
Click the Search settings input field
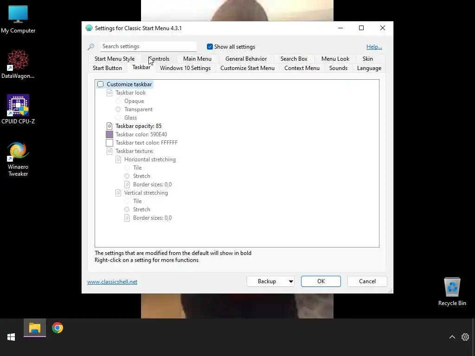(148, 47)
